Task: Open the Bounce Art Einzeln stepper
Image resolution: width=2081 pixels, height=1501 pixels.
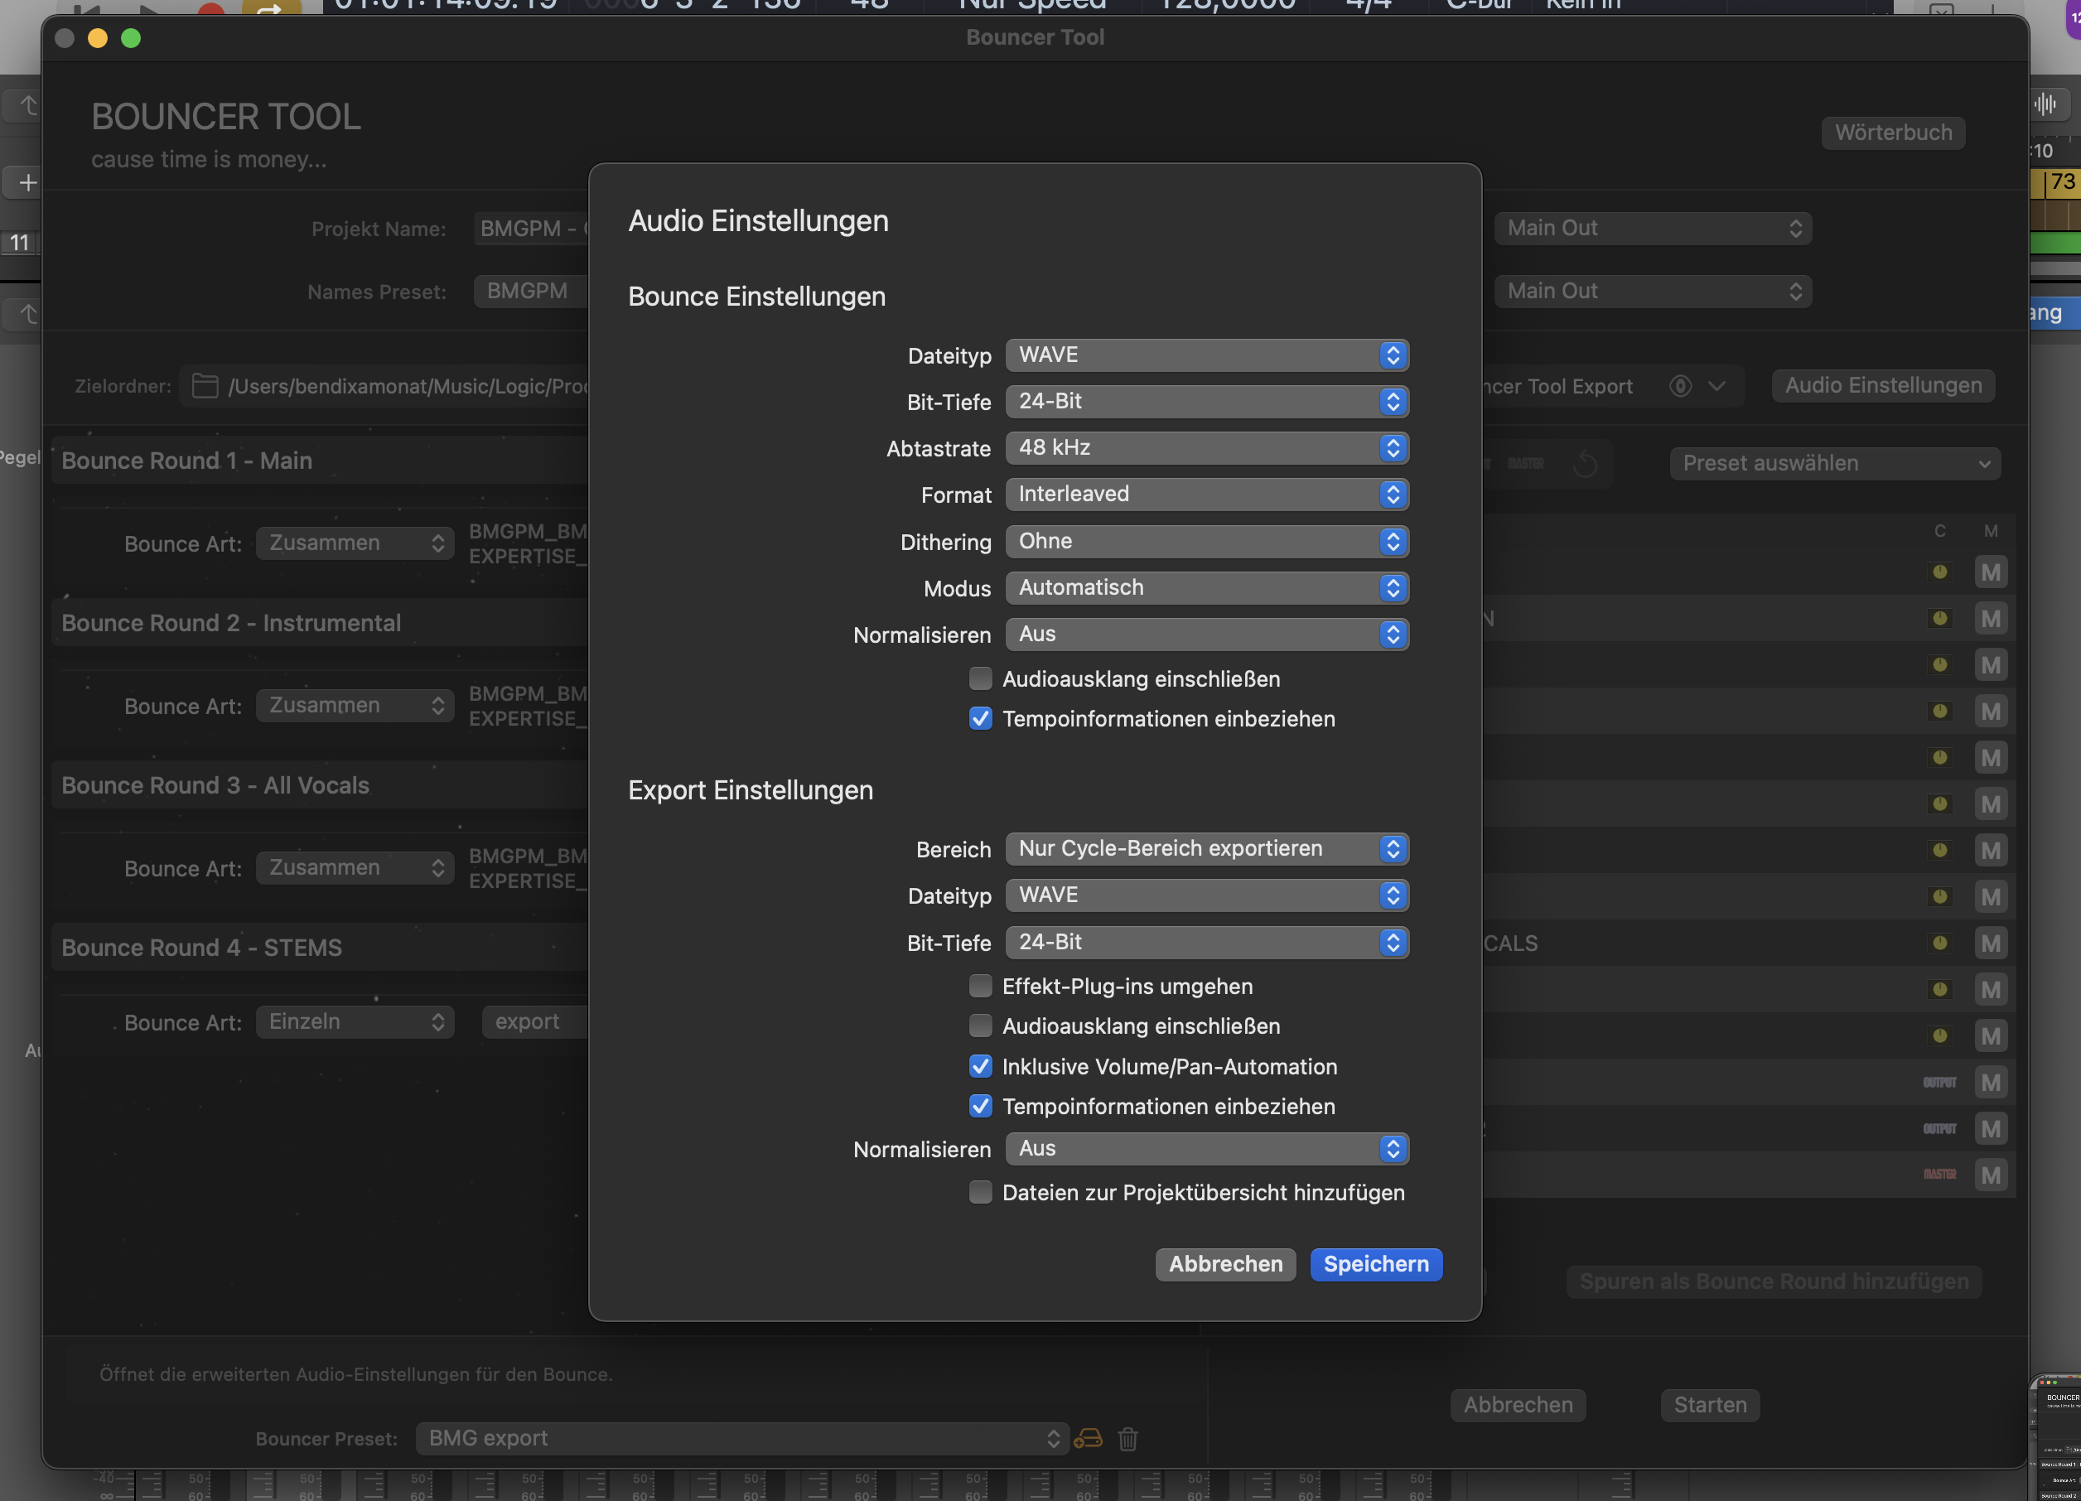Action: [x=355, y=1022]
